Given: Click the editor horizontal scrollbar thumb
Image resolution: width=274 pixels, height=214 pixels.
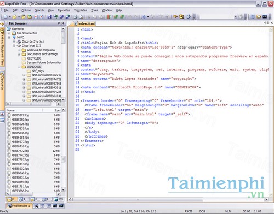Looking at the screenshot, I should 138,199.
